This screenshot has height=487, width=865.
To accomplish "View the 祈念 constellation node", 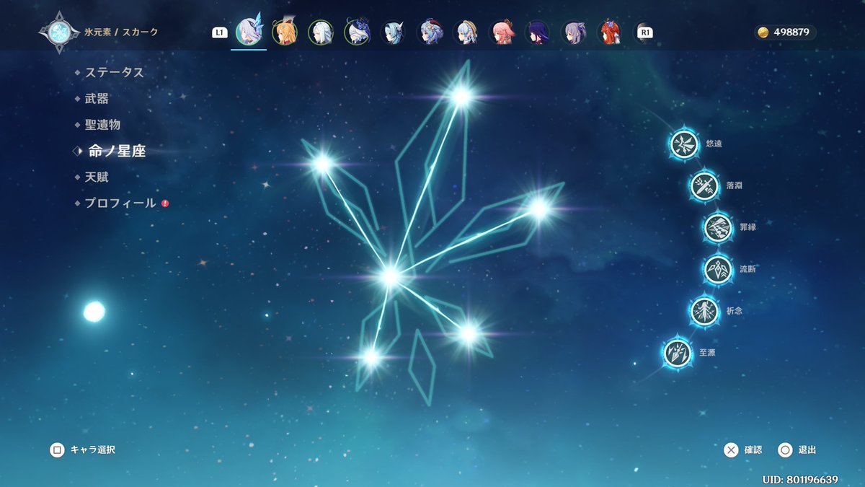I will [704, 311].
